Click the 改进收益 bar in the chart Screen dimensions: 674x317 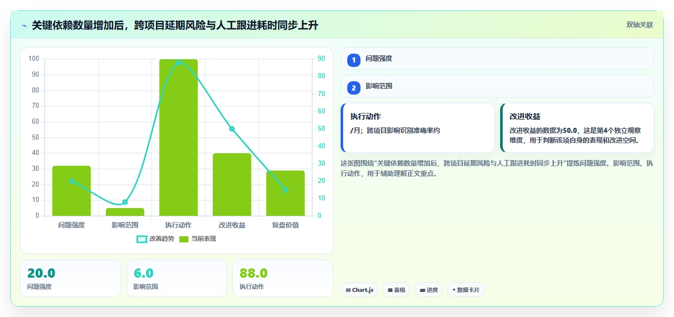(x=232, y=185)
